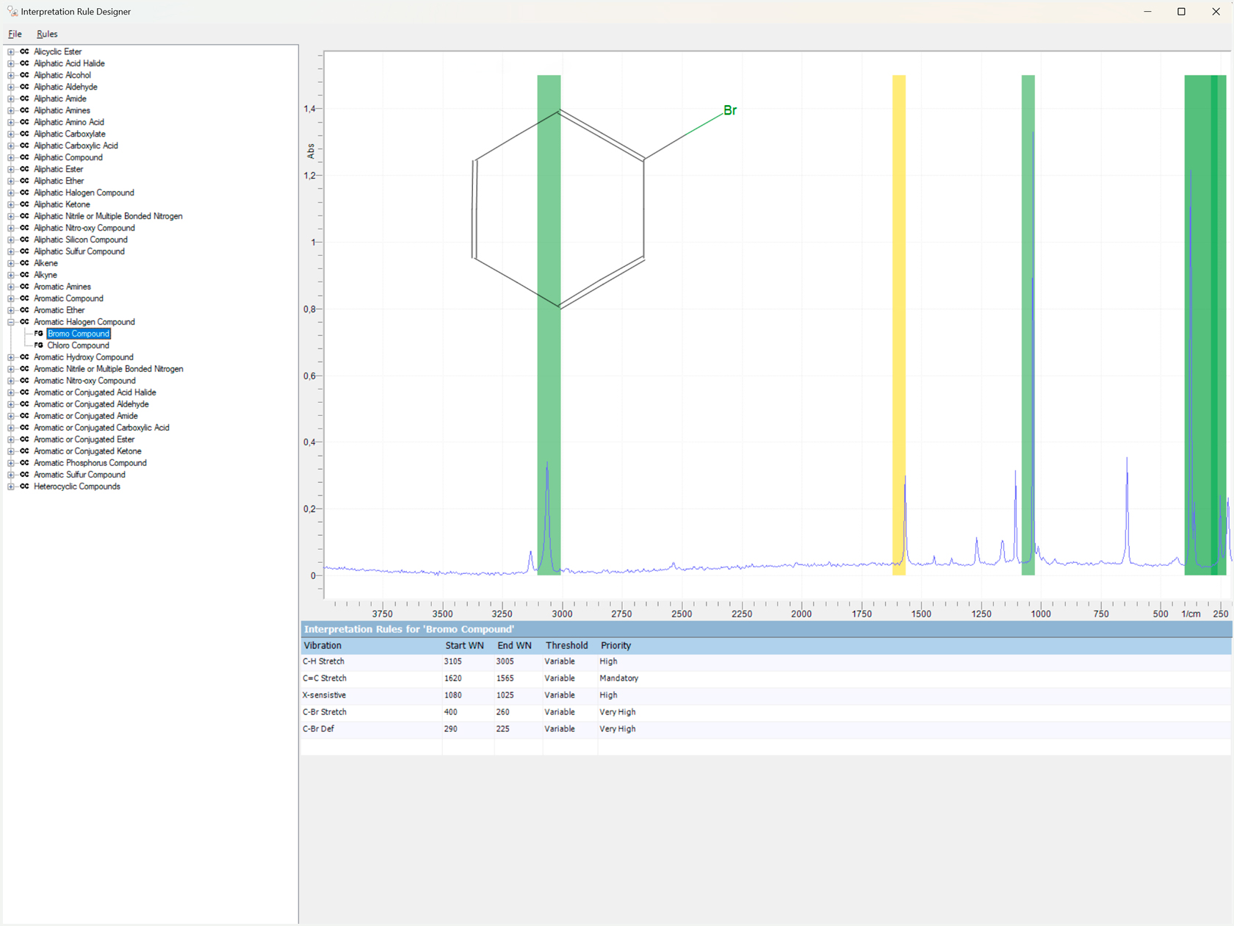Click the app icon in title bar
This screenshot has width=1234, height=926.
click(12, 12)
